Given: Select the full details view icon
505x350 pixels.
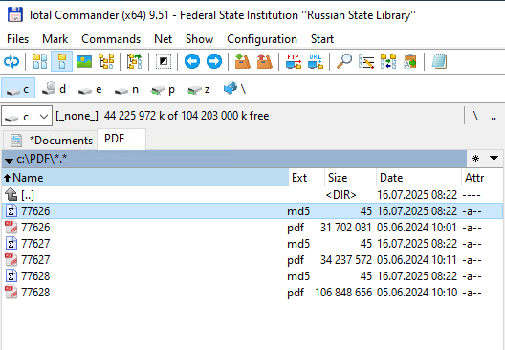Looking at the screenshot, I should point(62,61).
